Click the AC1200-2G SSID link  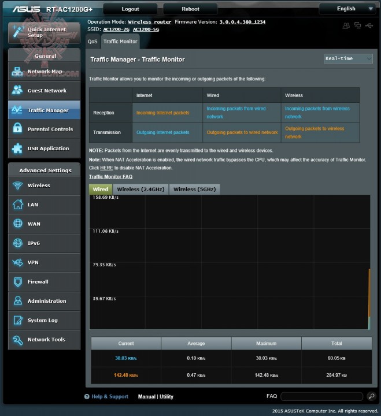pyautogui.click(x=116, y=29)
